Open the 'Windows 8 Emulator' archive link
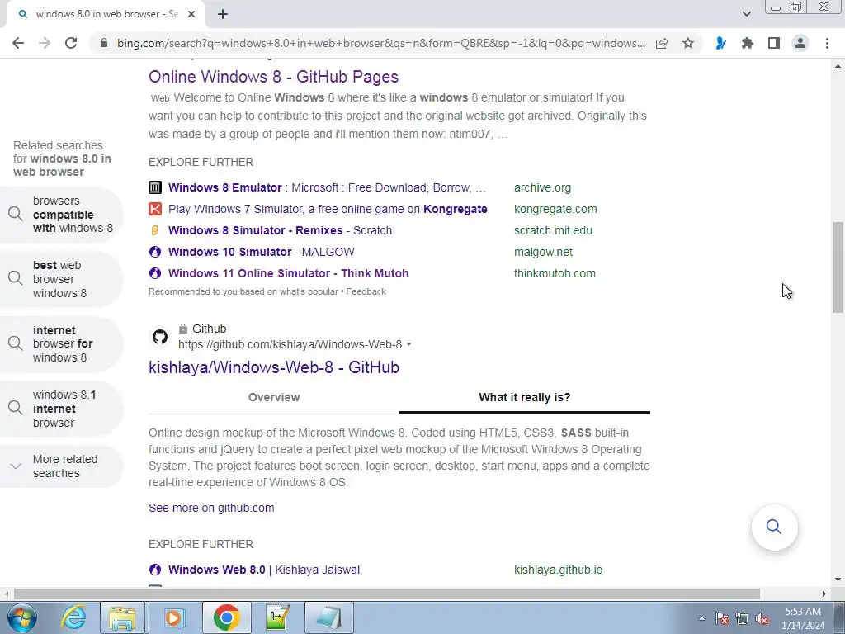The height and width of the screenshot is (634, 845). coord(327,187)
